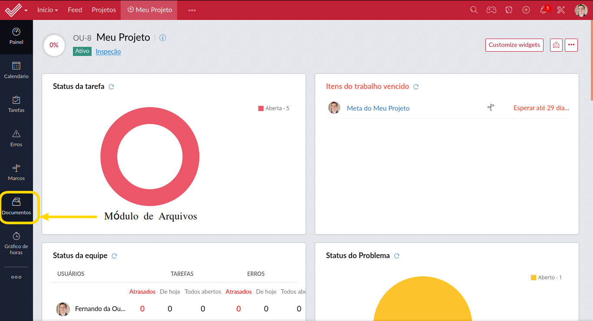Click the 0% progress circle

pyautogui.click(x=54, y=45)
